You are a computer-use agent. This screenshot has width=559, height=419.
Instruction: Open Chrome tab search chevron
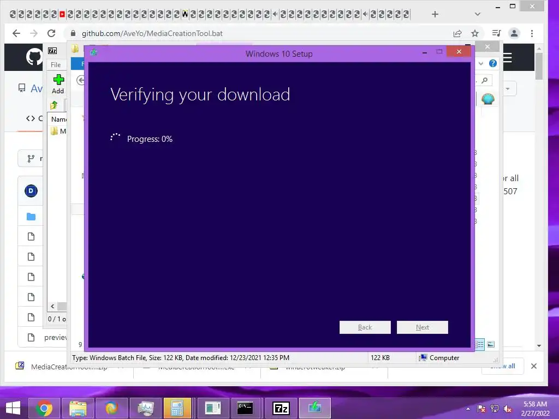pos(478,14)
